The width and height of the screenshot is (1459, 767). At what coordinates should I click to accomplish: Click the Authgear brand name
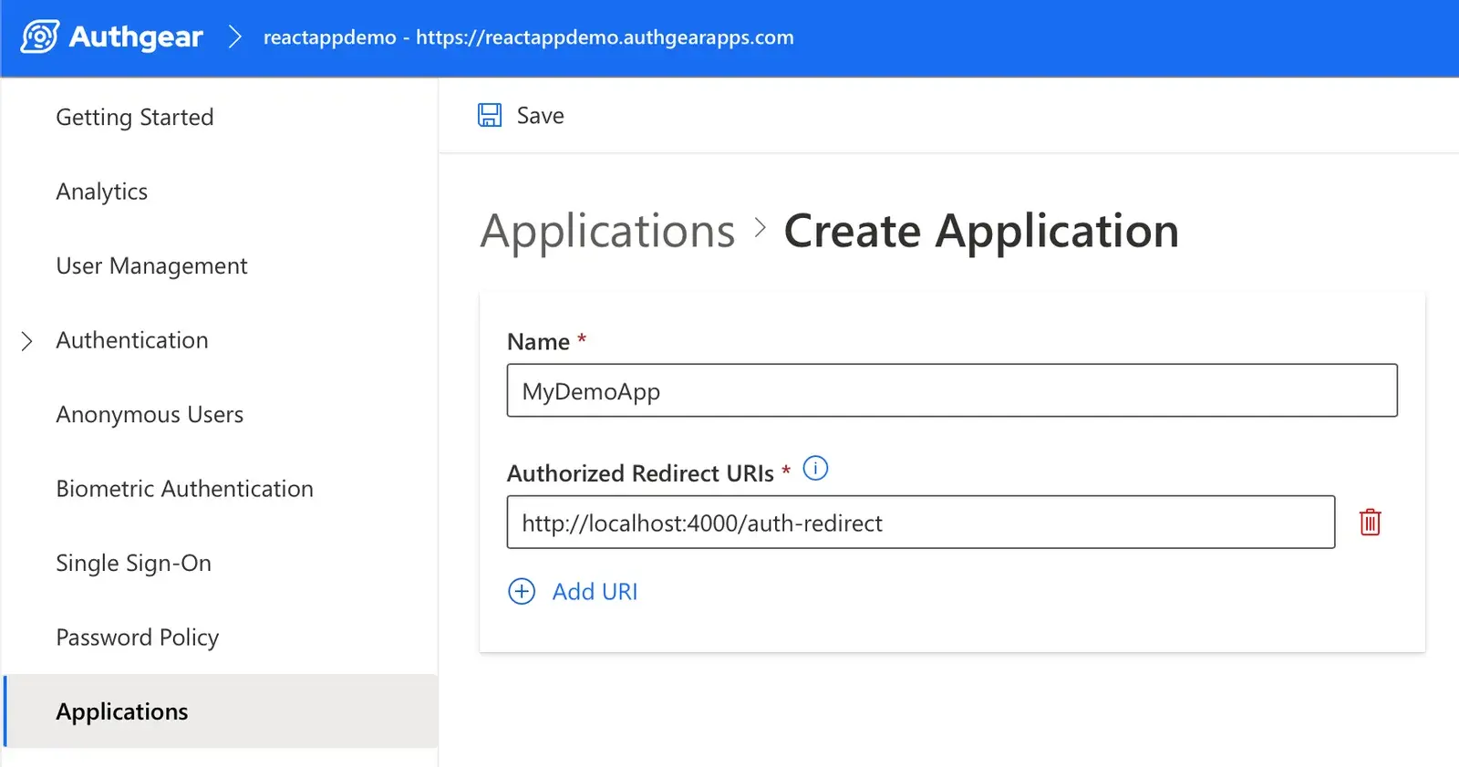(136, 36)
